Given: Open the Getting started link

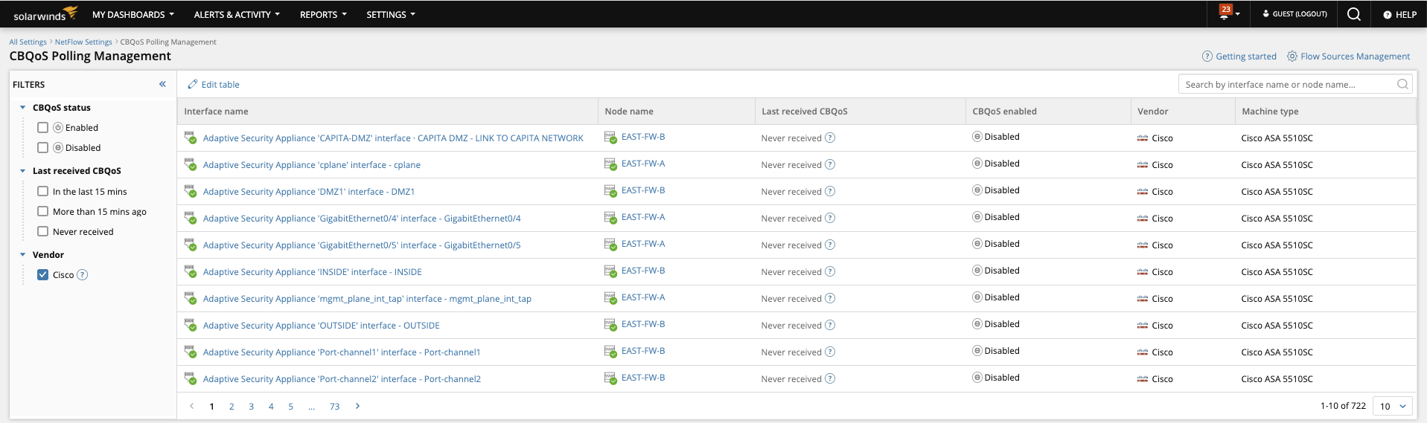Looking at the screenshot, I should (1246, 56).
